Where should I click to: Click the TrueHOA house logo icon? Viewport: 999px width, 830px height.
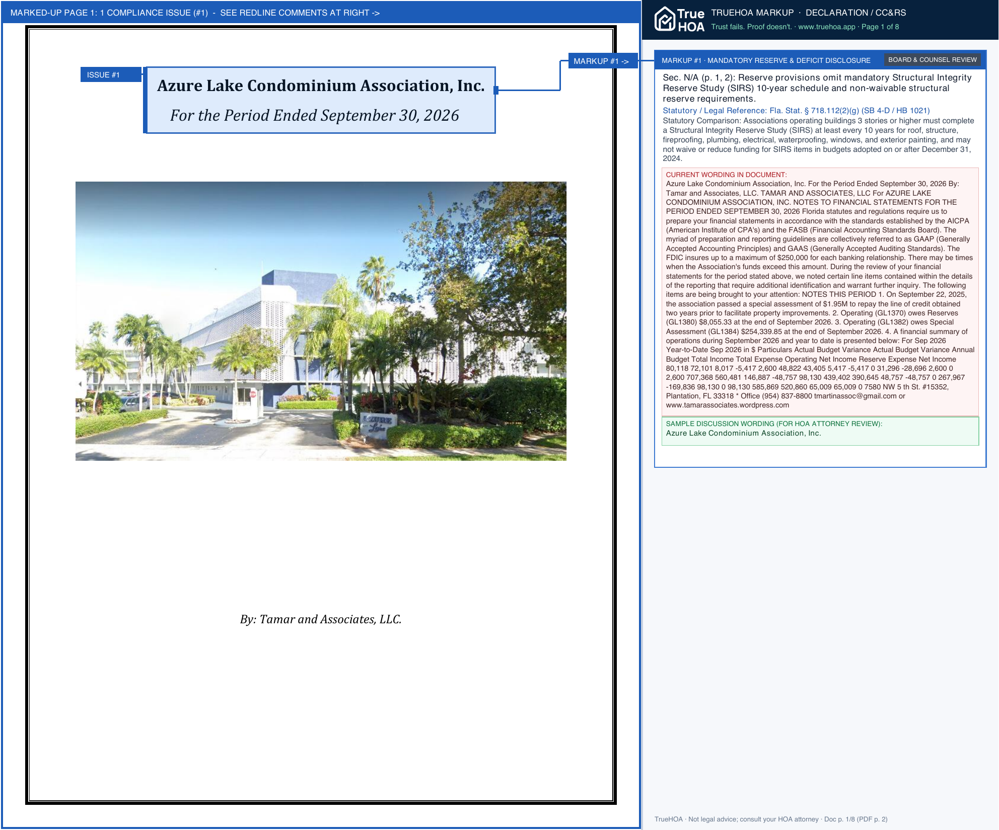[665, 19]
